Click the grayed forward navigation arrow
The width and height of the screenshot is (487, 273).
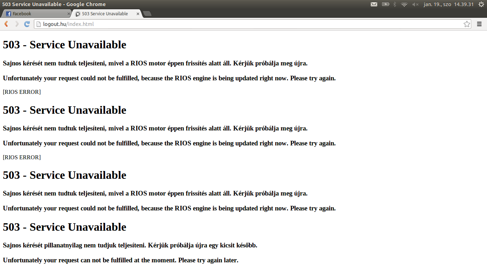coord(16,24)
